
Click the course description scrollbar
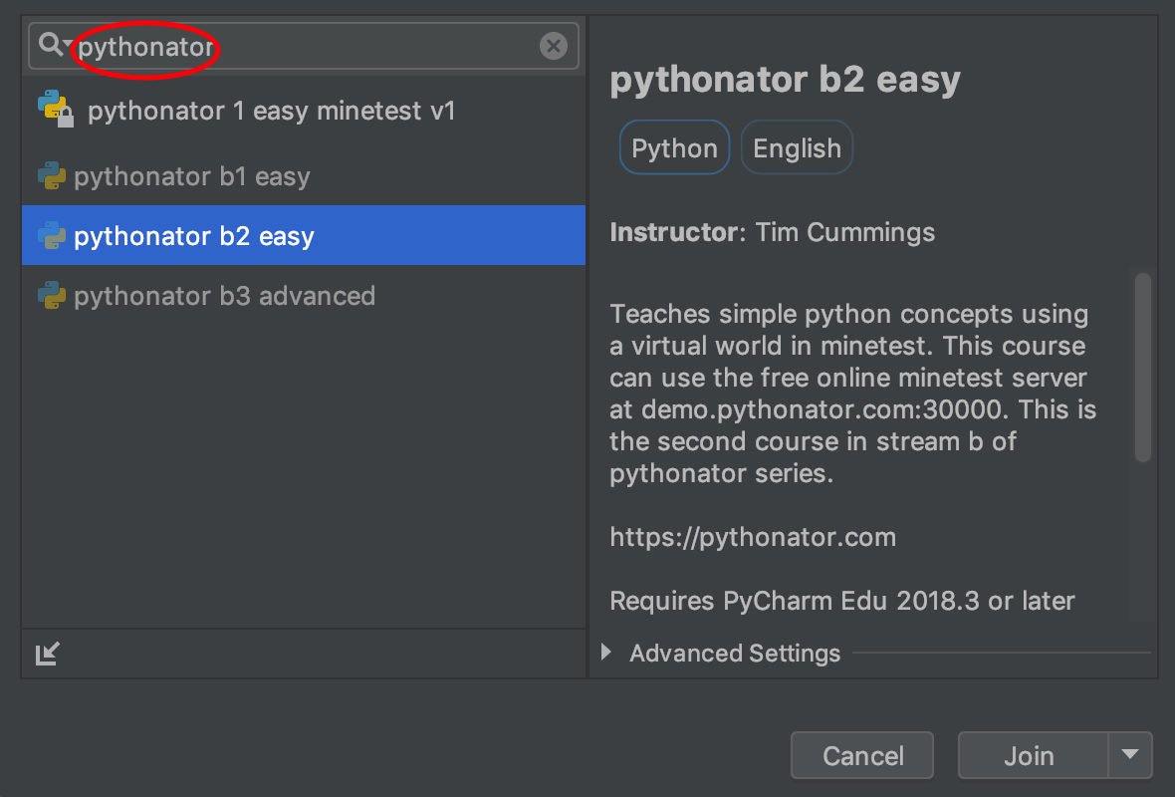coord(1142,368)
